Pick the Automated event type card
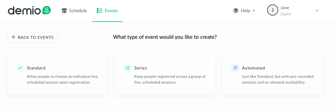The height and width of the screenshot is (111, 334). (272, 76)
